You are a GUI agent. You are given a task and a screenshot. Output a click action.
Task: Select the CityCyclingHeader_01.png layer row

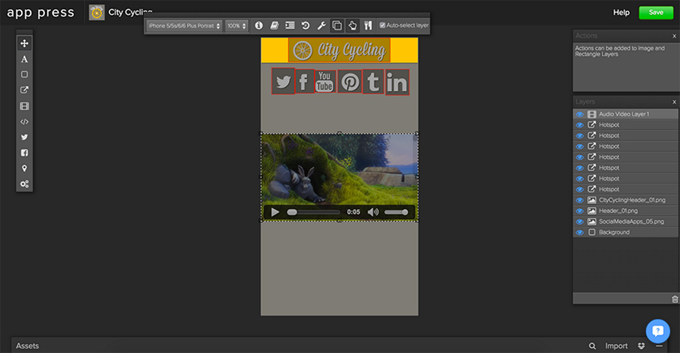click(x=626, y=200)
